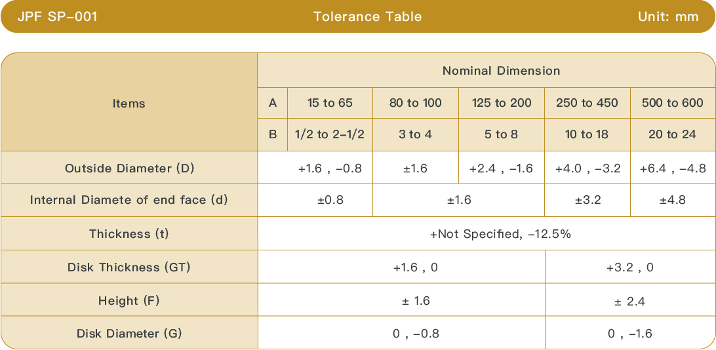The image size is (716, 350).
Task: Click the JPF SP-001 header label
Action: [x=57, y=17]
